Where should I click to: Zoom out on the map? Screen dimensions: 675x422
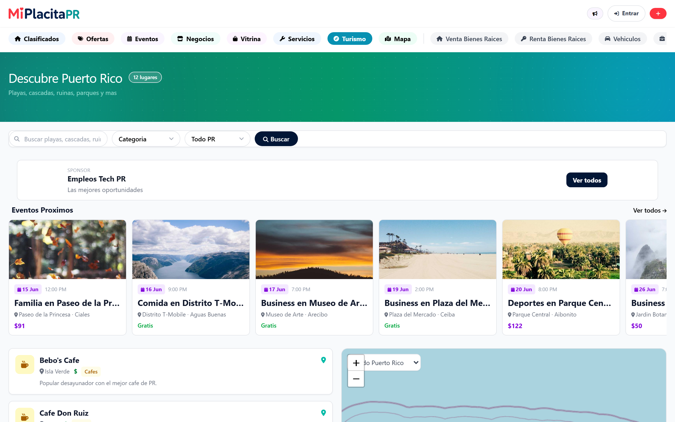click(x=356, y=379)
